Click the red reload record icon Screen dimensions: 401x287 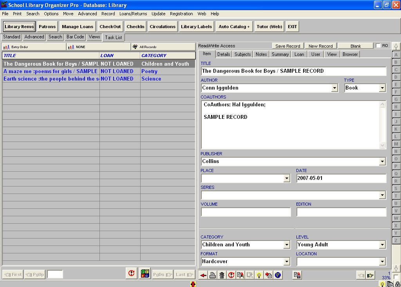231,275
